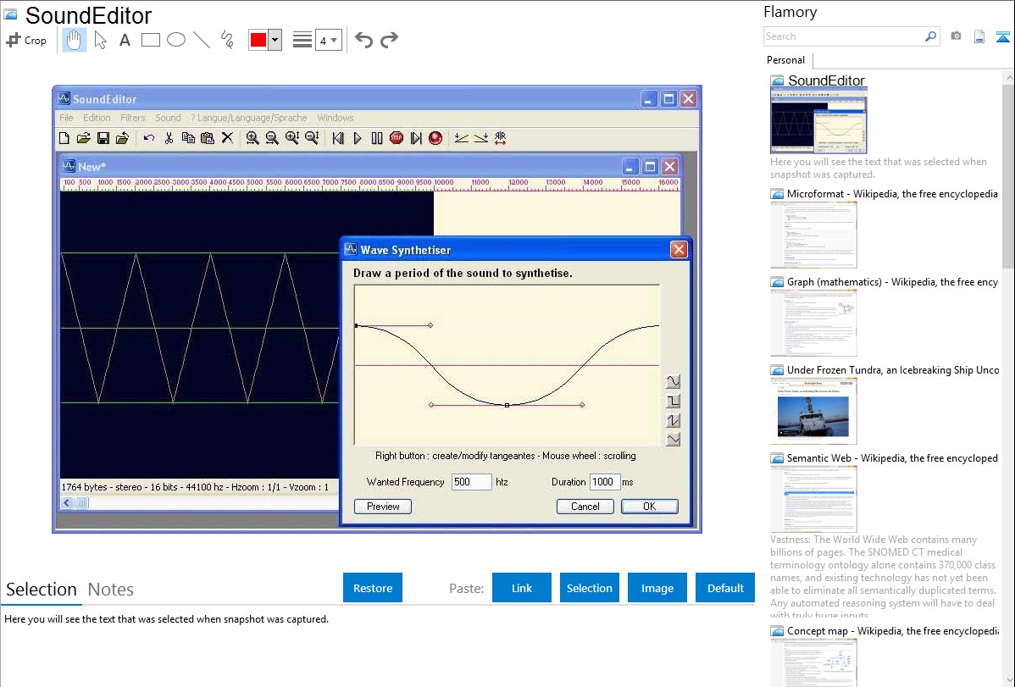This screenshot has height=687, width=1015.
Task: Select the Crop tool
Action: point(26,40)
